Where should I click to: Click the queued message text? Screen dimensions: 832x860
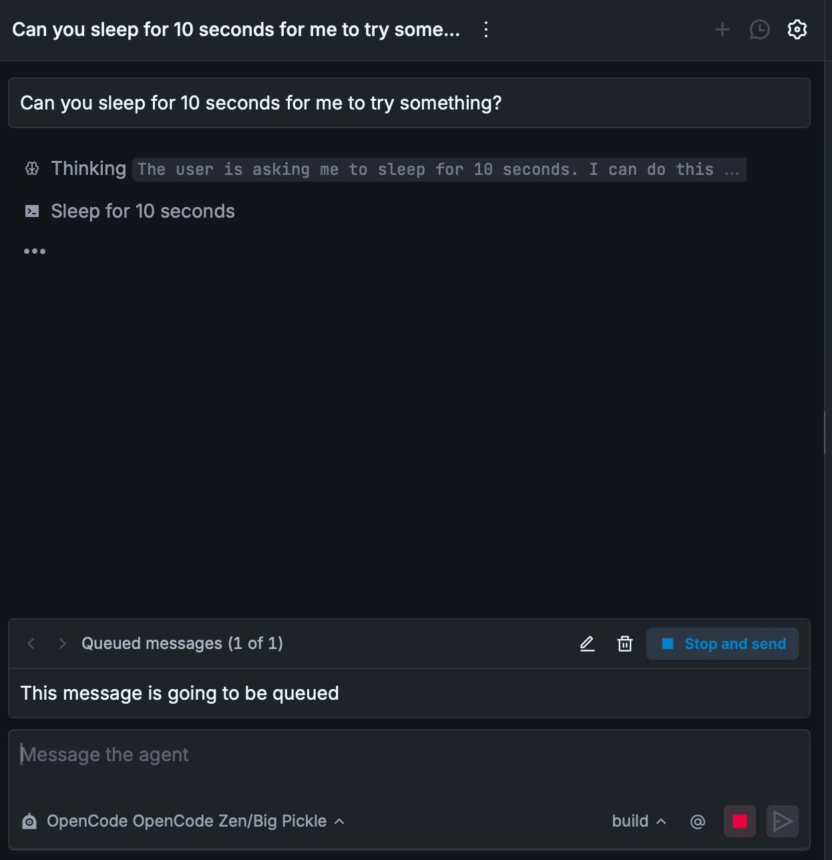point(180,693)
